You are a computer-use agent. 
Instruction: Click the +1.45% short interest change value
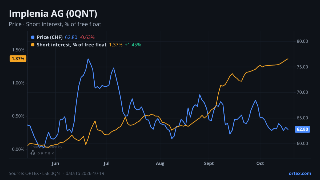click(133, 45)
